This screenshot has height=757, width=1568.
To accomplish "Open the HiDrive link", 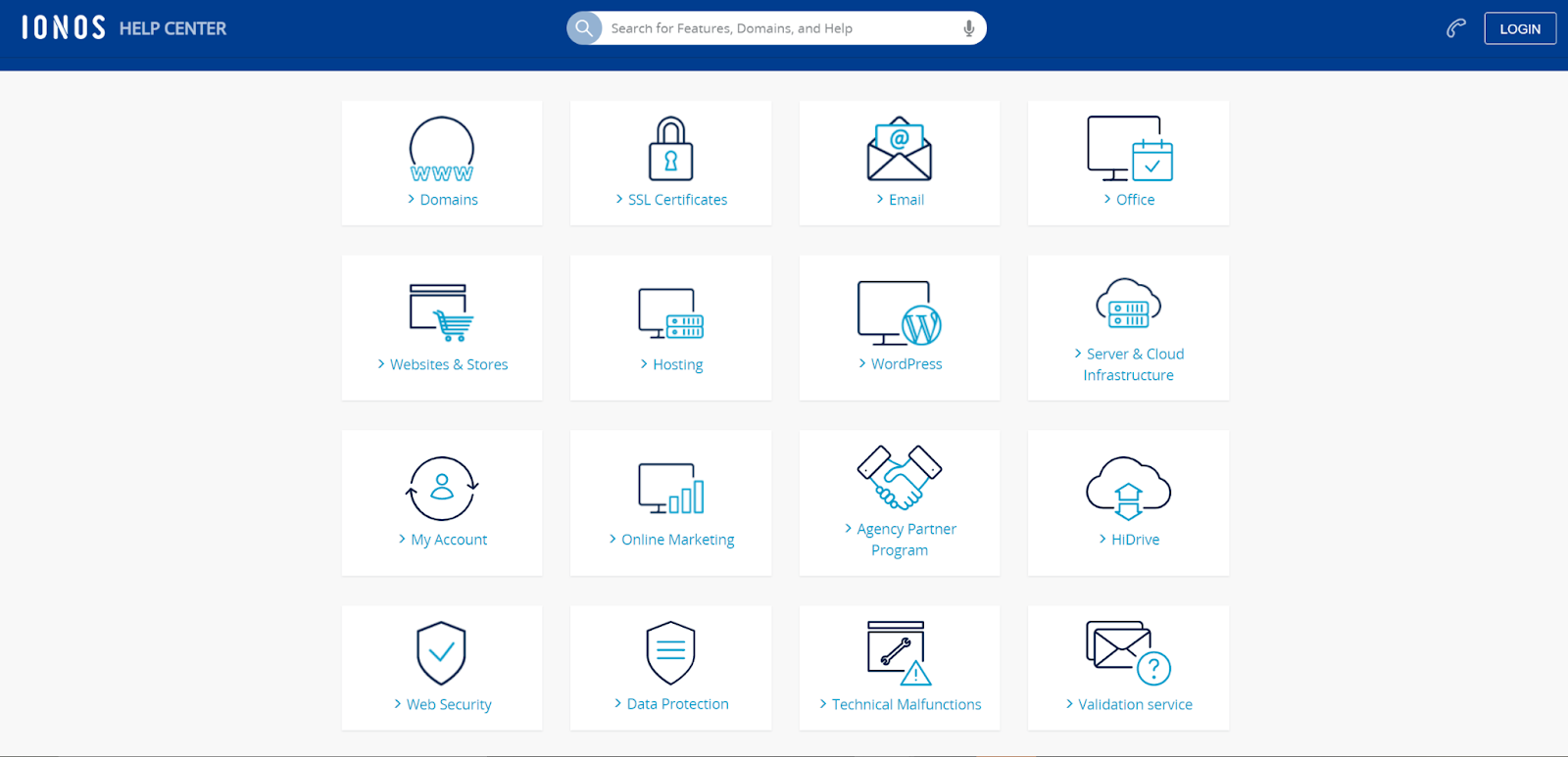I will click(1129, 540).
